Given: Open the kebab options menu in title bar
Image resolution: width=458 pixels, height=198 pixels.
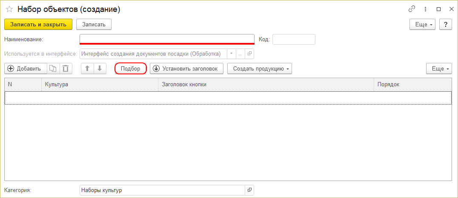Looking at the screenshot, I should [x=425, y=9].
